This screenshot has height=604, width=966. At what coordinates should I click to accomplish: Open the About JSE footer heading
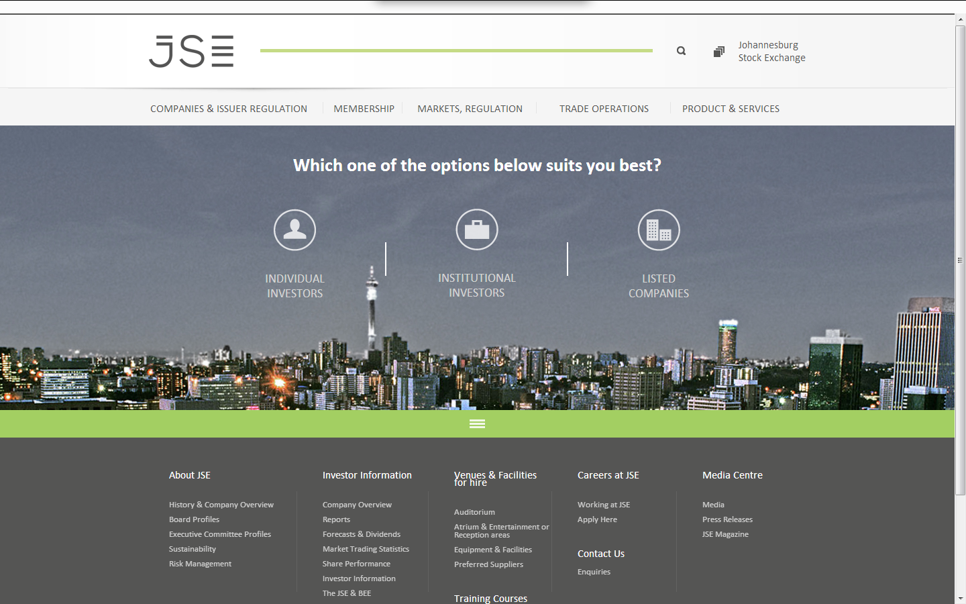click(190, 475)
